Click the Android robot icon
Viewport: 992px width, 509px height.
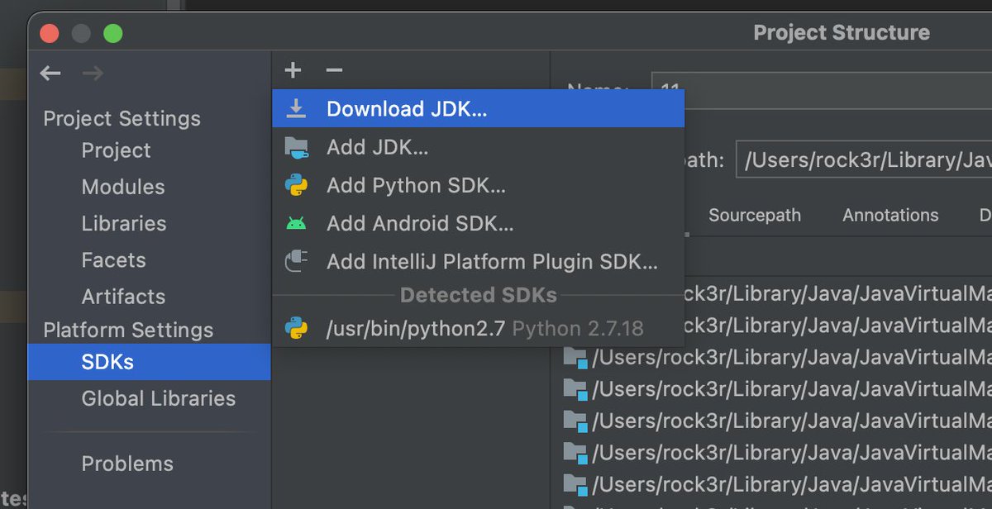pyautogui.click(x=296, y=223)
